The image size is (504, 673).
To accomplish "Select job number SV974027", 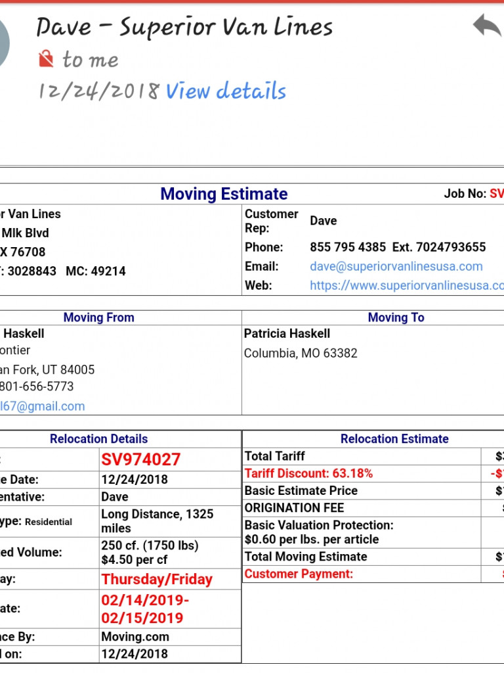I will pos(140,459).
